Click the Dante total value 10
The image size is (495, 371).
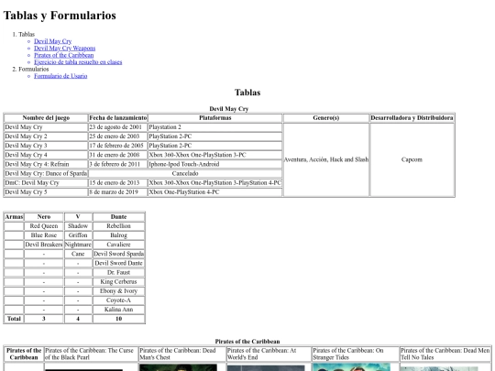118,319
